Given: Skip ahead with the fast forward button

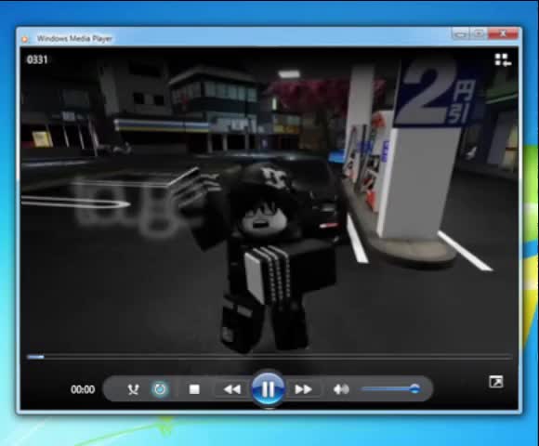Looking at the screenshot, I should (x=303, y=389).
